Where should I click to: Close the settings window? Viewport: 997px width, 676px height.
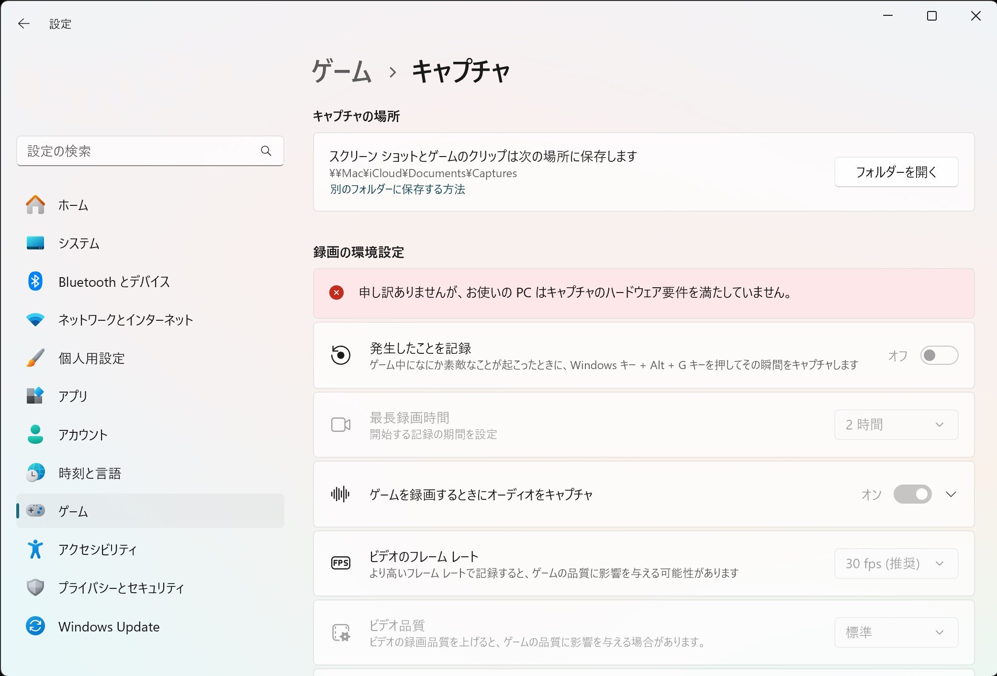[x=976, y=16]
